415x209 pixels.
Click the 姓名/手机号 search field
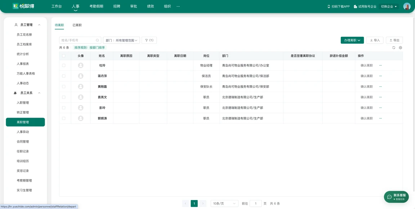pos(80,40)
